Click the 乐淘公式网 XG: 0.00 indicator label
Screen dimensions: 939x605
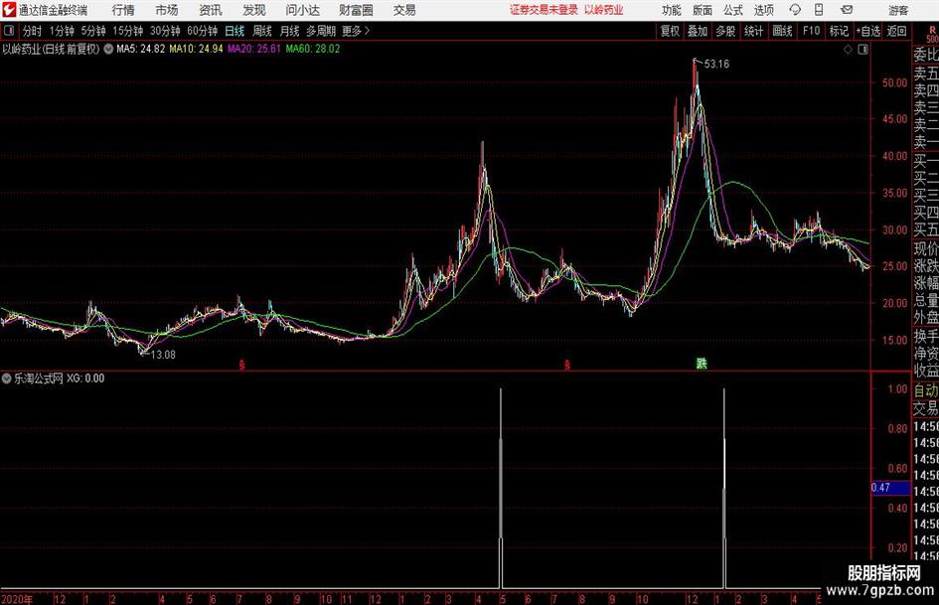click(x=60, y=378)
